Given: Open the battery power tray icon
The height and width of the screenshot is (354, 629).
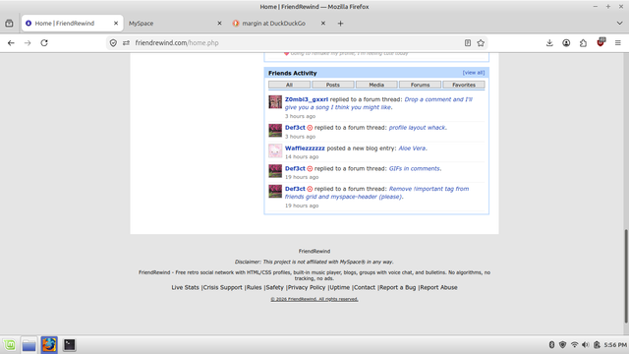Looking at the screenshot, I should (x=597, y=345).
